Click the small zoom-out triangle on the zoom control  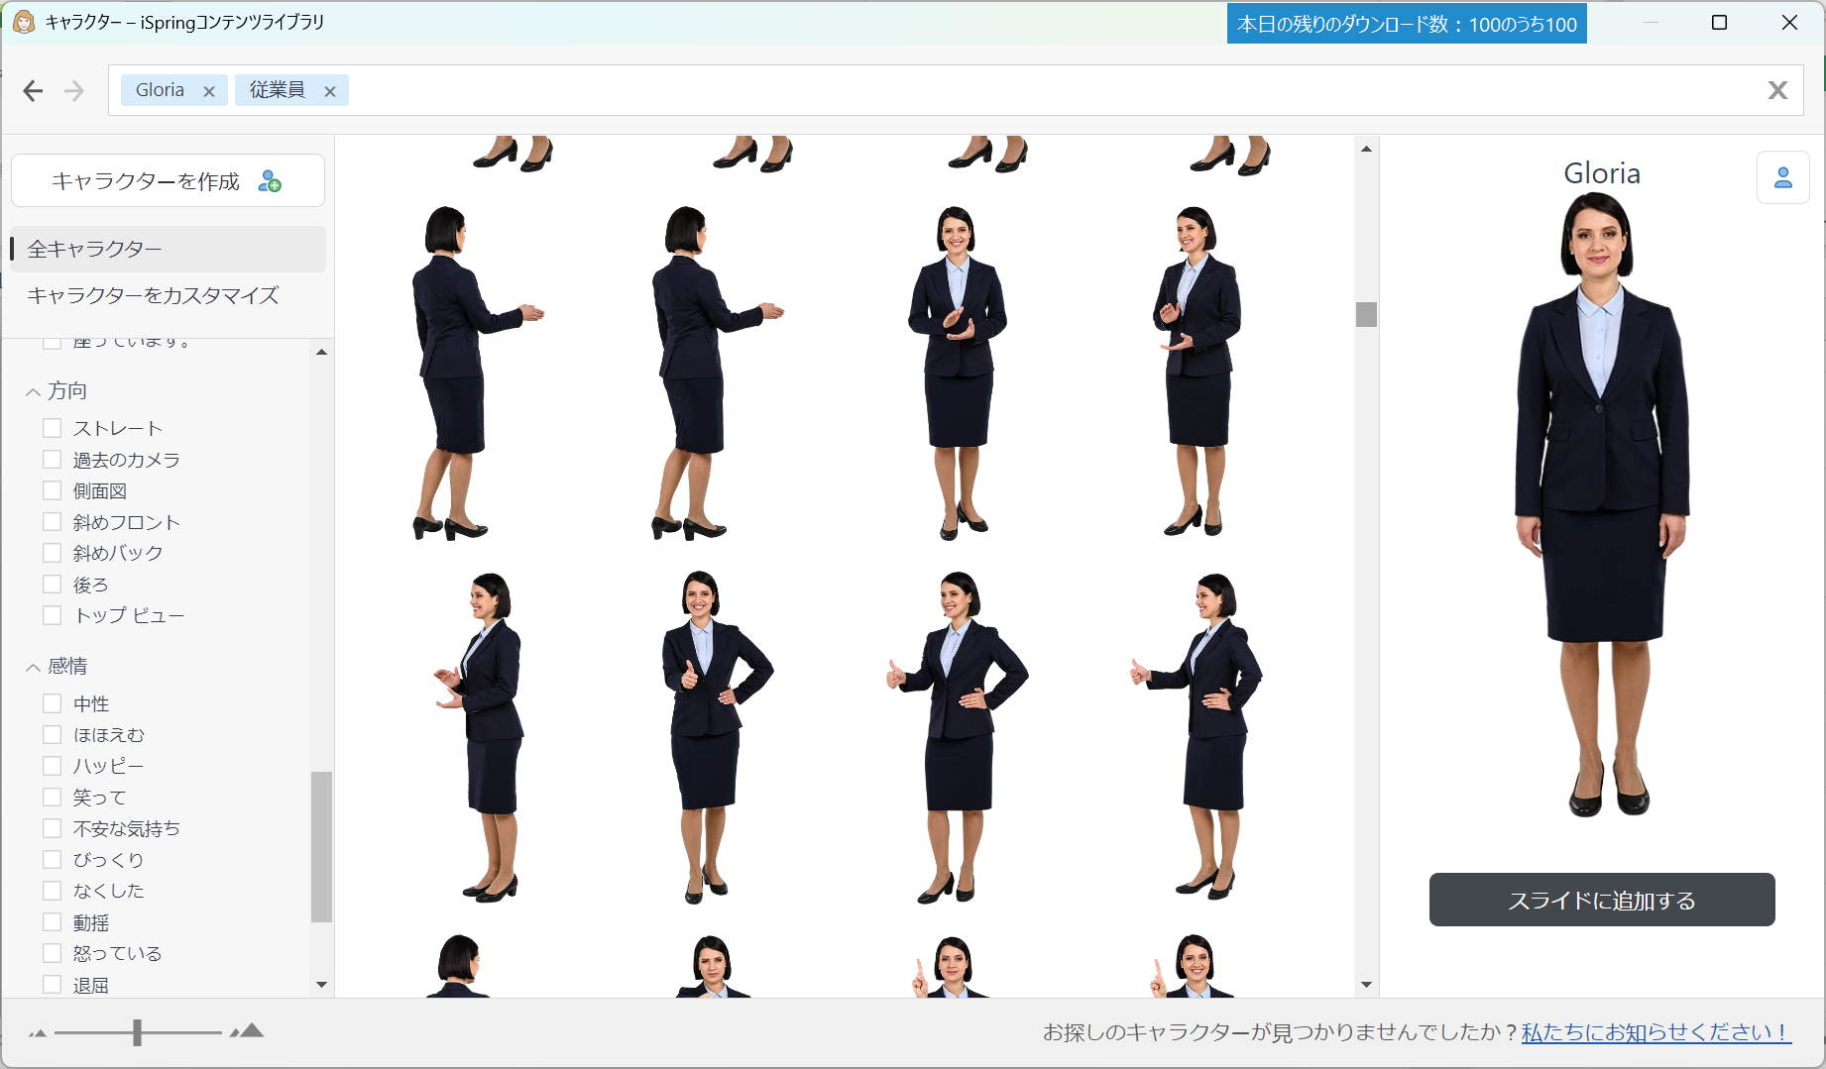click(x=40, y=1032)
